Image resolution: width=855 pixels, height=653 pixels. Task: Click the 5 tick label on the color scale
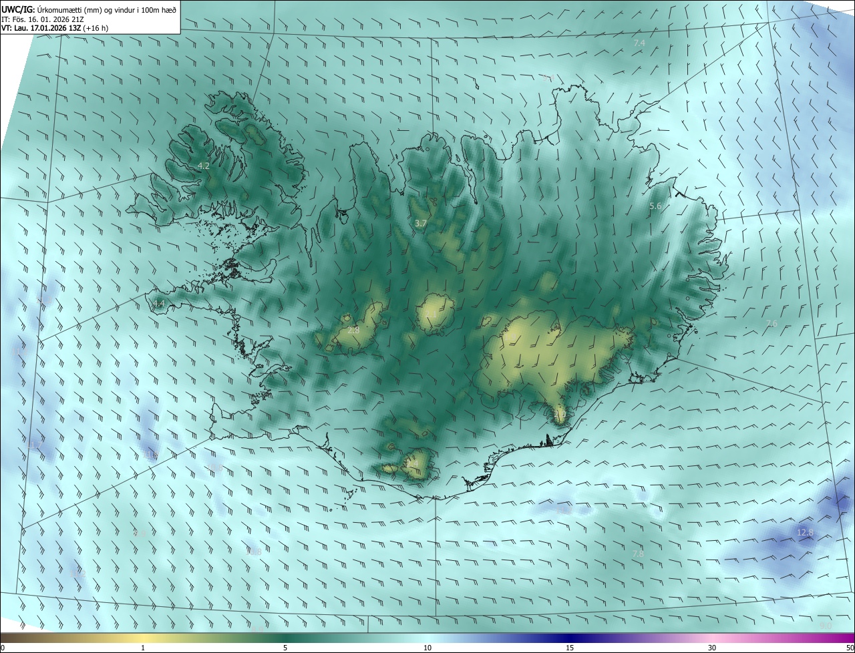[x=285, y=648]
